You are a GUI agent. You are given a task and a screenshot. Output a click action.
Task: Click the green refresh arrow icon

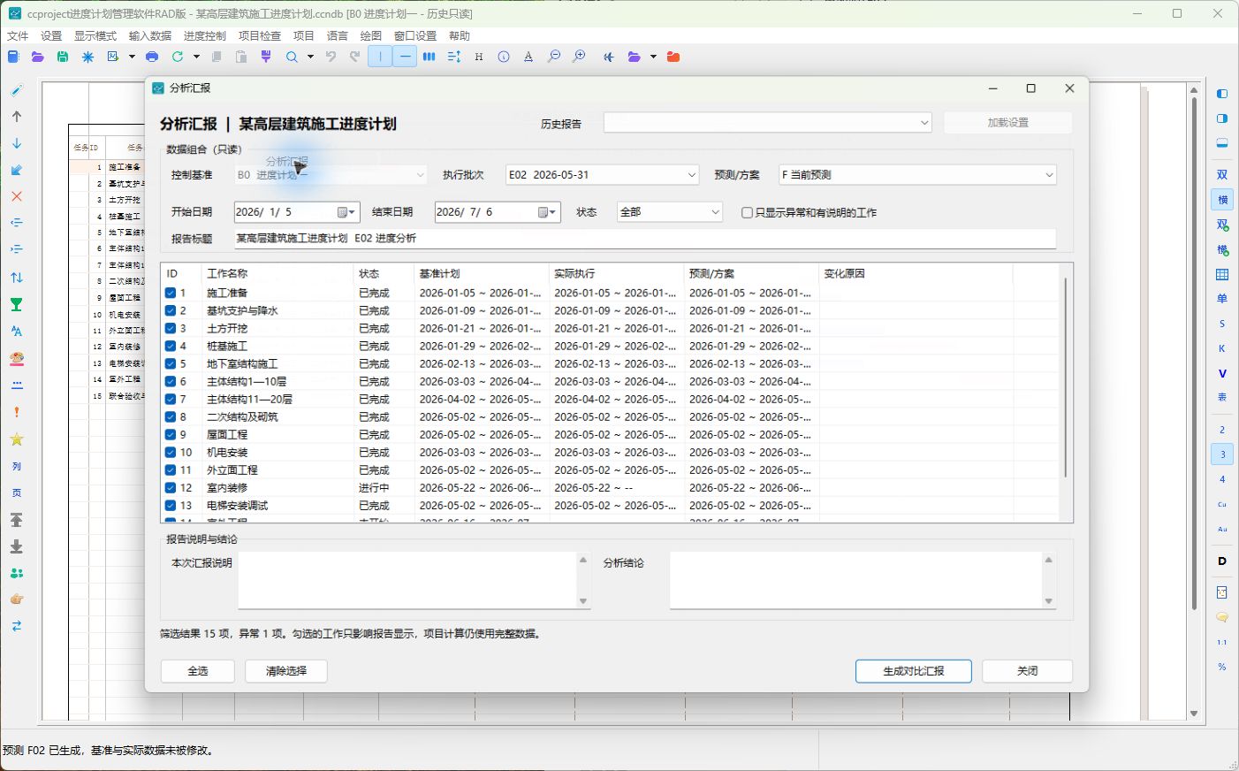click(x=178, y=57)
